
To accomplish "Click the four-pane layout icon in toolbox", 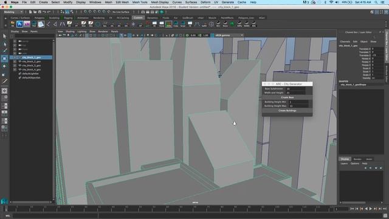I will [4, 98].
